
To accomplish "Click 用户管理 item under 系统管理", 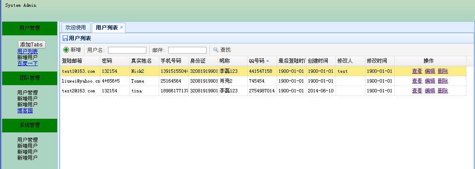I will 28,140.
